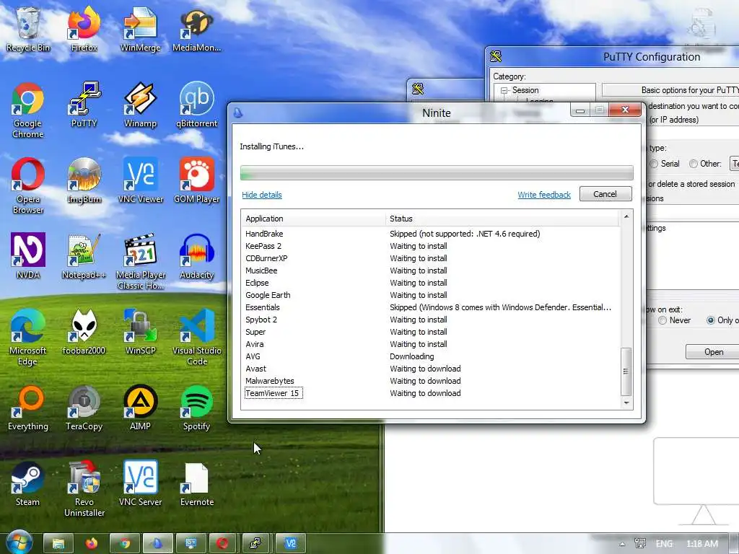Select the Audacity desktop icon
Screen dimensions: 739x554
coord(196,256)
